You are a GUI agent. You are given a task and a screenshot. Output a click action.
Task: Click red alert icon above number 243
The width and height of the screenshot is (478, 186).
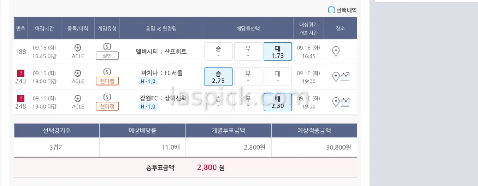click(21, 73)
